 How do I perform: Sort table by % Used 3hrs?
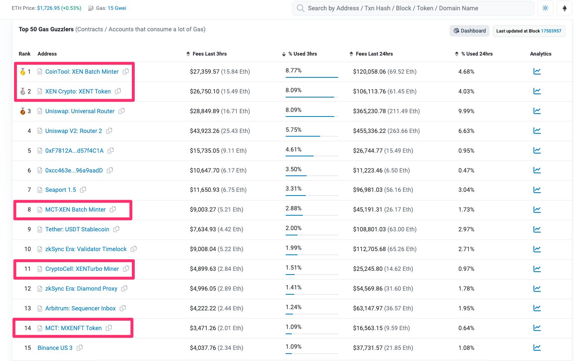tap(300, 54)
